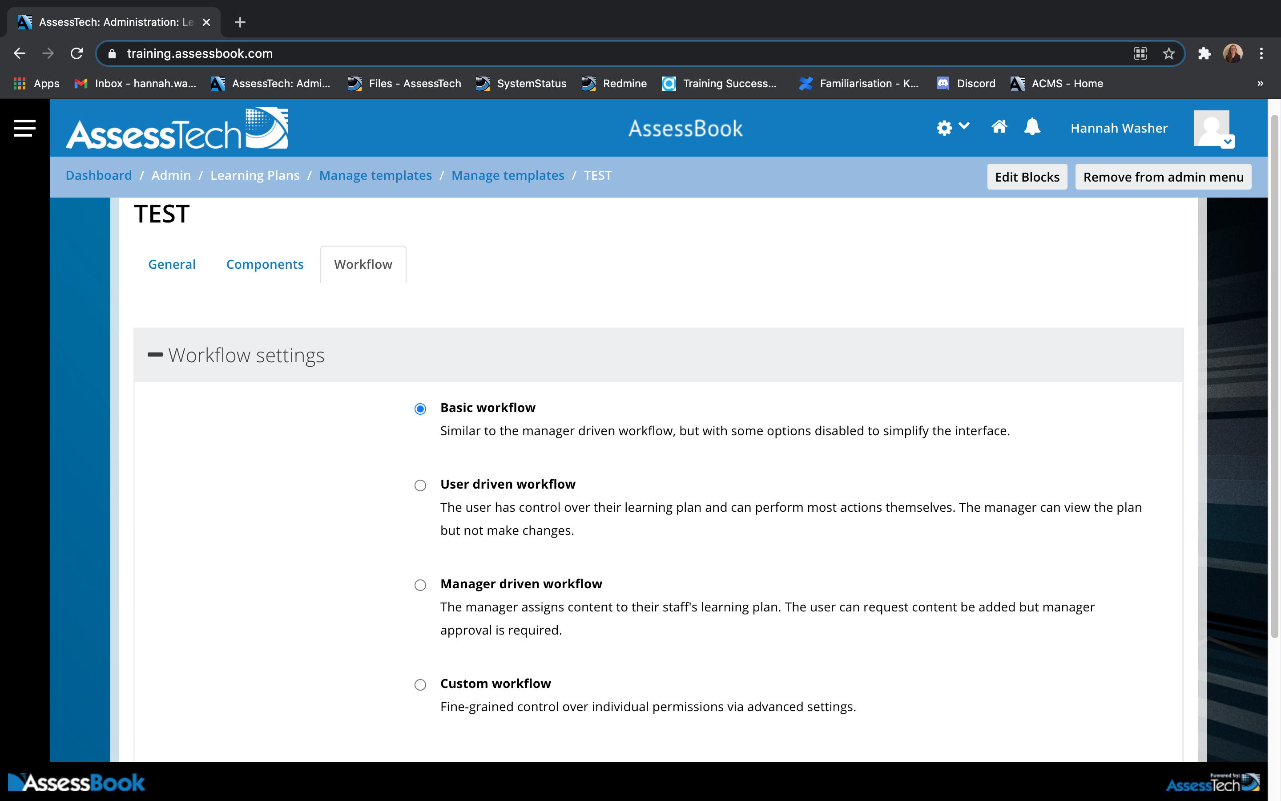Click the Hannah Washer username
Viewport: 1281px width, 801px height.
coord(1119,128)
